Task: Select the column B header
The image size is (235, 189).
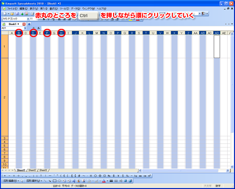Action: 19,33
